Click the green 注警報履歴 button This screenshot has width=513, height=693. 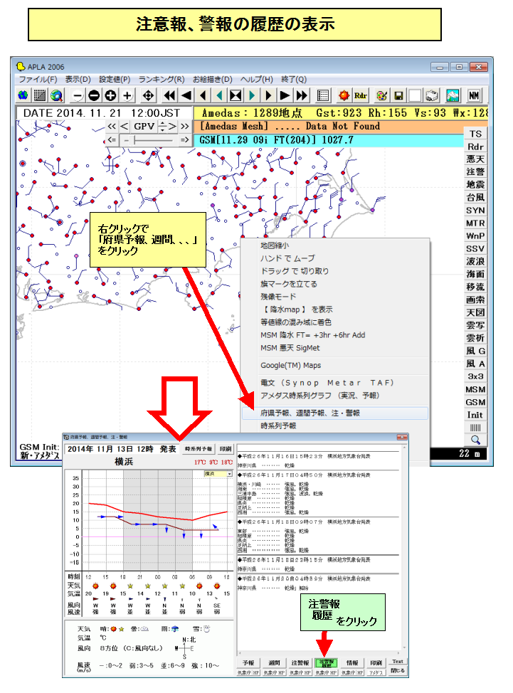[326, 663]
